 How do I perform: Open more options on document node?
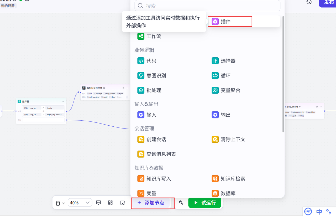(x=321, y=107)
